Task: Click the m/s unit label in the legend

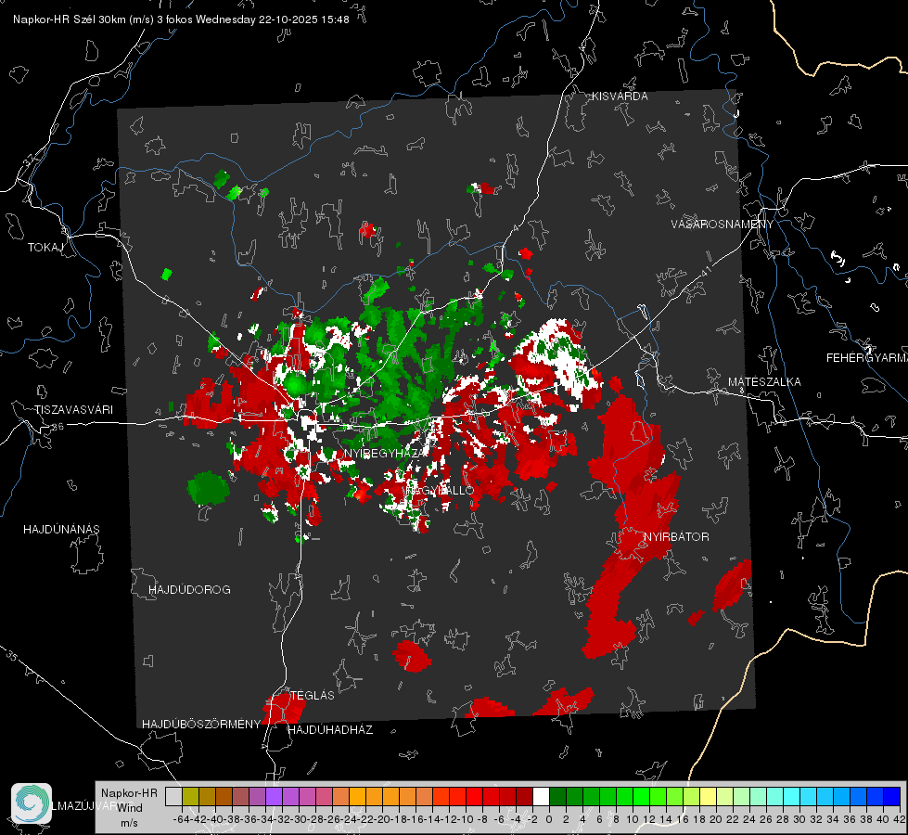Action: coord(129,823)
